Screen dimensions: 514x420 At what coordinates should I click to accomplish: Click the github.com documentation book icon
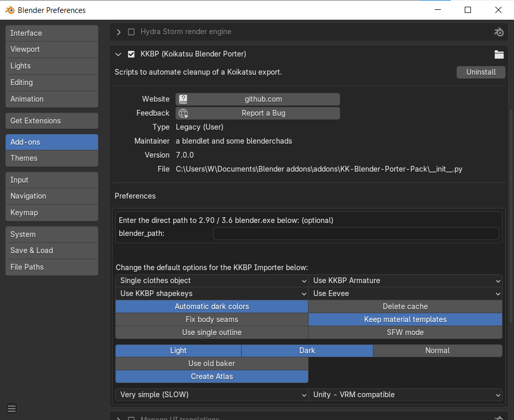183,99
